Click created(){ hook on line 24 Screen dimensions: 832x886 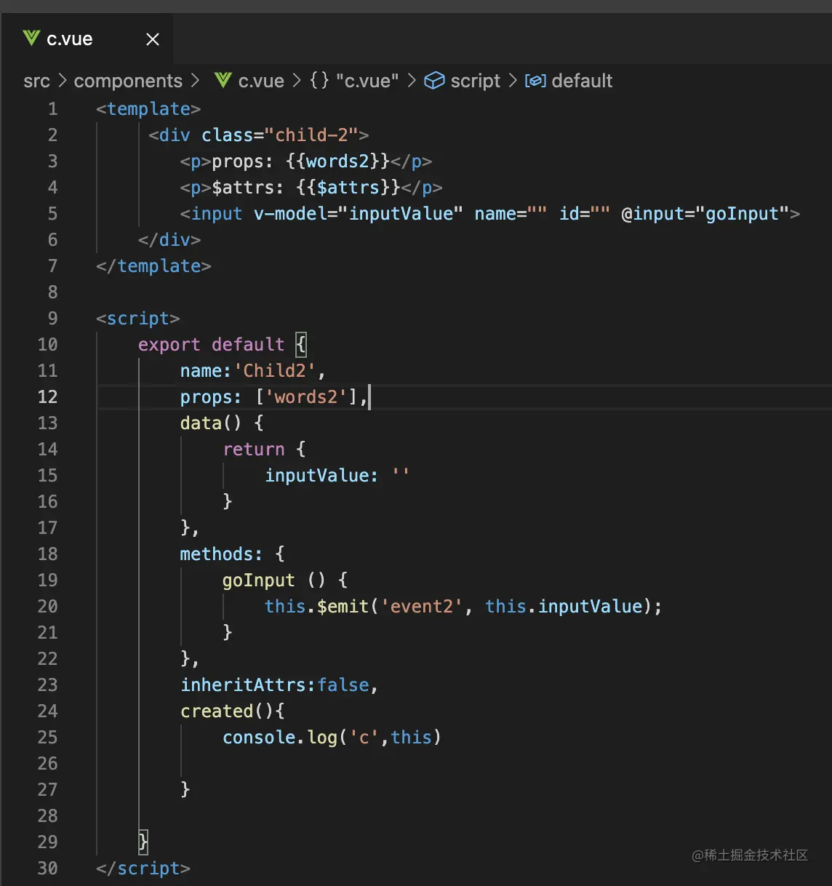tap(232, 711)
